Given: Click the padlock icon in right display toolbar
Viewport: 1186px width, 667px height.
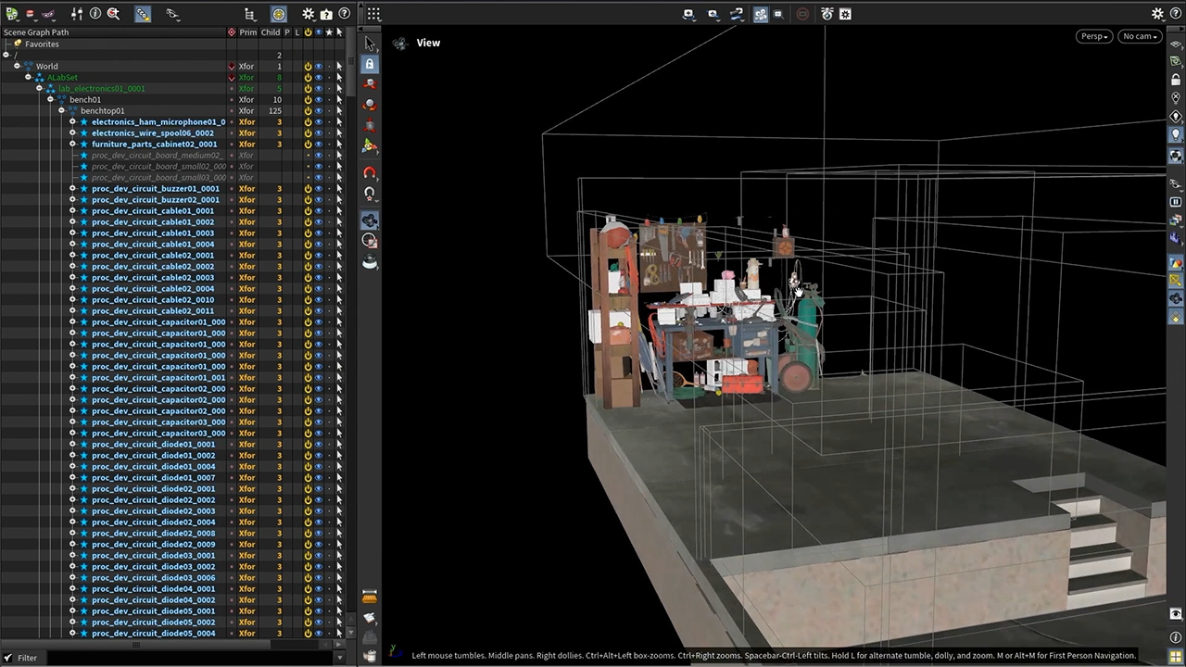Looking at the screenshot, I should pos(1176,80).
